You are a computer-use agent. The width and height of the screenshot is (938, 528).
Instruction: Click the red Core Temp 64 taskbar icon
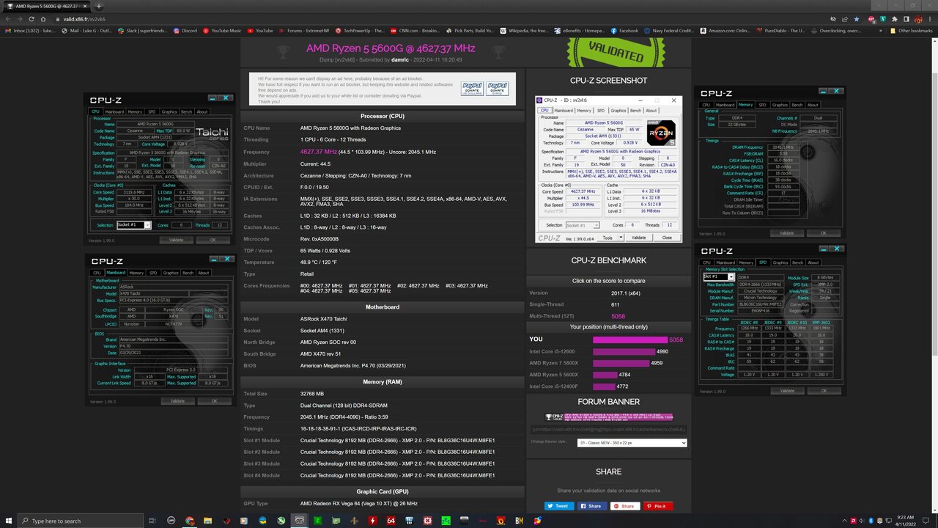391,521
